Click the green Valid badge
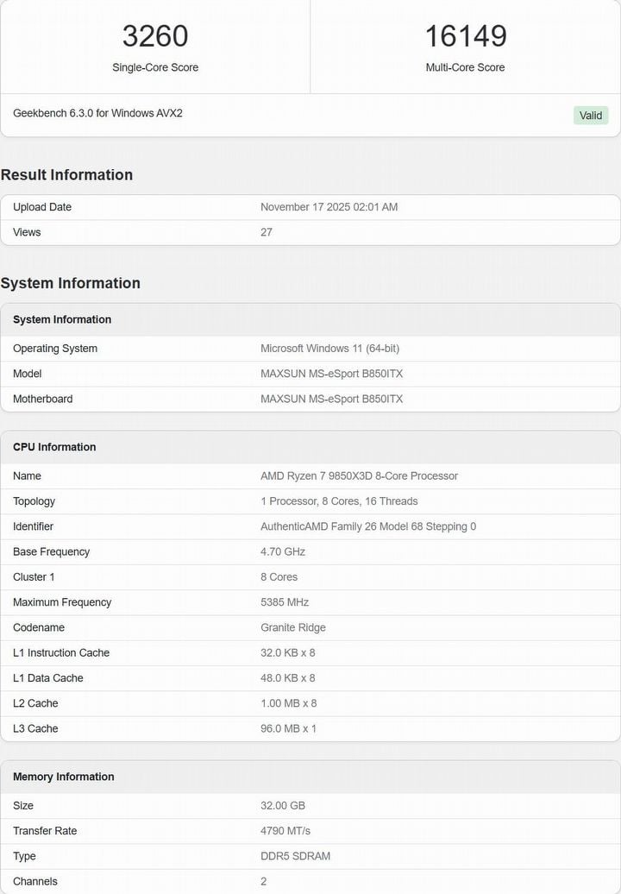This screenshot has width=621, height=894. click(591, 116)
